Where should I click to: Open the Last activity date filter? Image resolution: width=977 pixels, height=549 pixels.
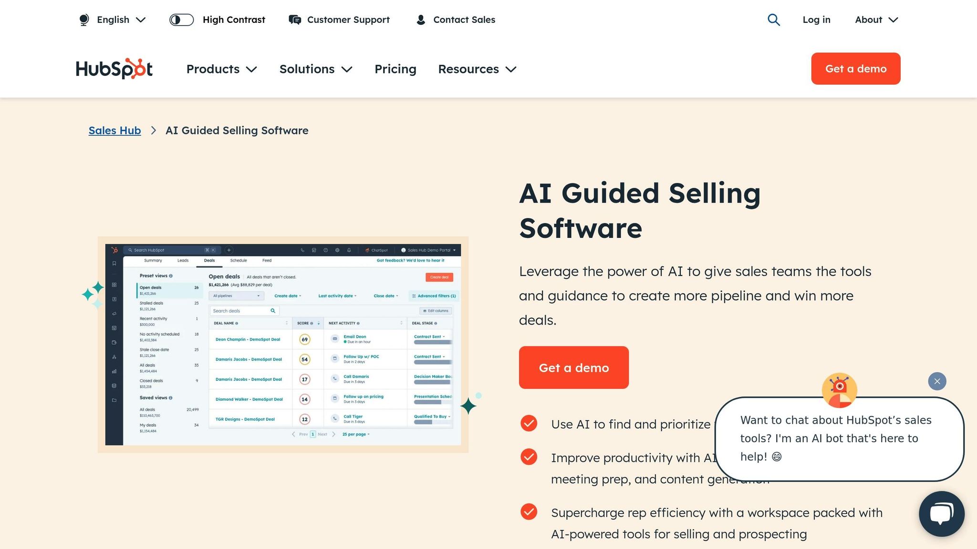pos(337,296)
